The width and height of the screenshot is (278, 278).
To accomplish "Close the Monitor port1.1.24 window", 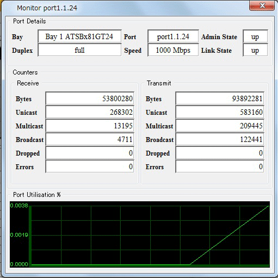I will [x=262, y=6].
